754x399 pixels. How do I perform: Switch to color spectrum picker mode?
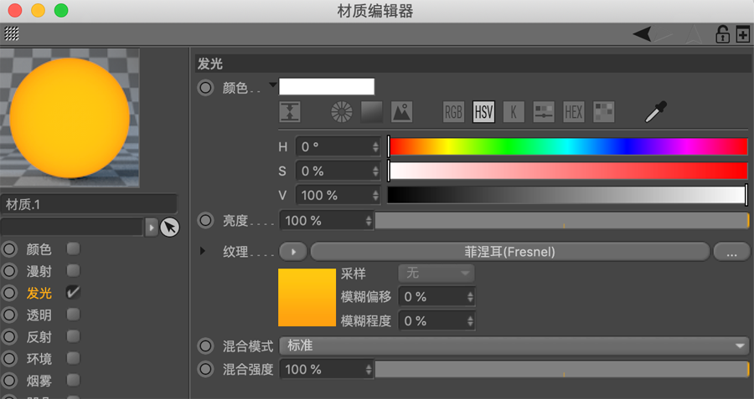click(x=371, y=111)
